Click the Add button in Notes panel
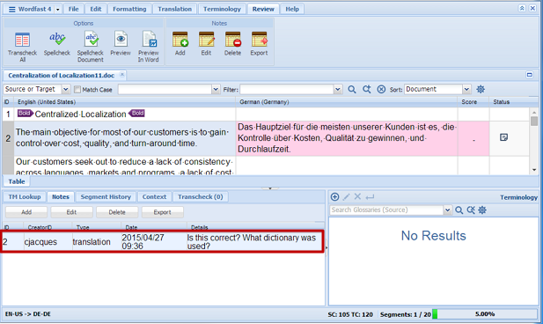Screen dimensions: 543x324 pyautogui.click(x=26, y=212)
